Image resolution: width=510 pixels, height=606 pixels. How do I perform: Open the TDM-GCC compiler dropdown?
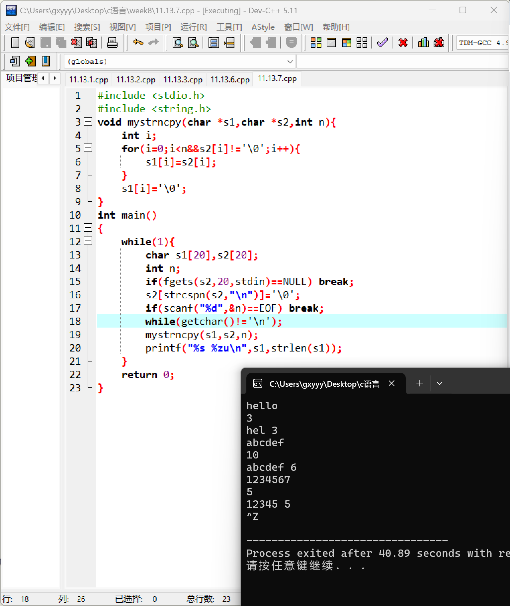tap(483, 43)
